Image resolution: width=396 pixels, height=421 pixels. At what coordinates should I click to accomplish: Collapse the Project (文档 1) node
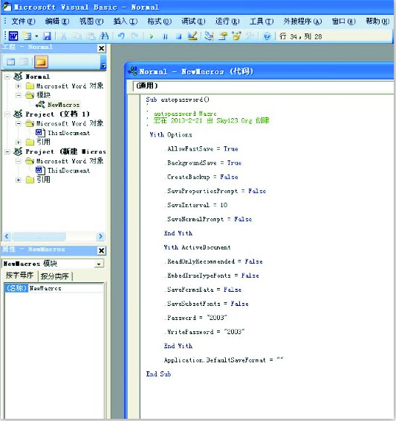coord(7,114)
